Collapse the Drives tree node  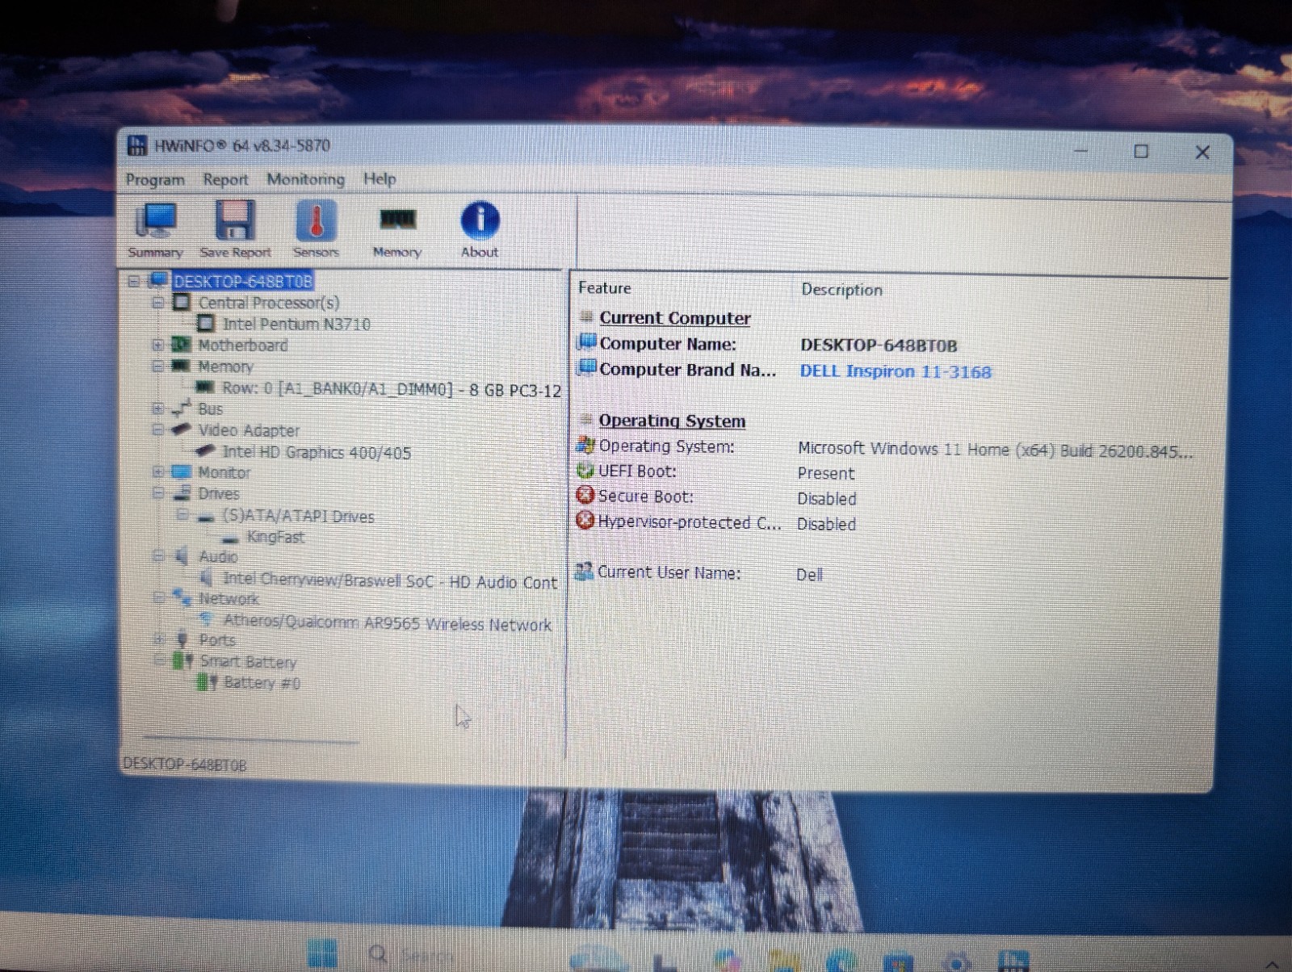tap(158, 492)
